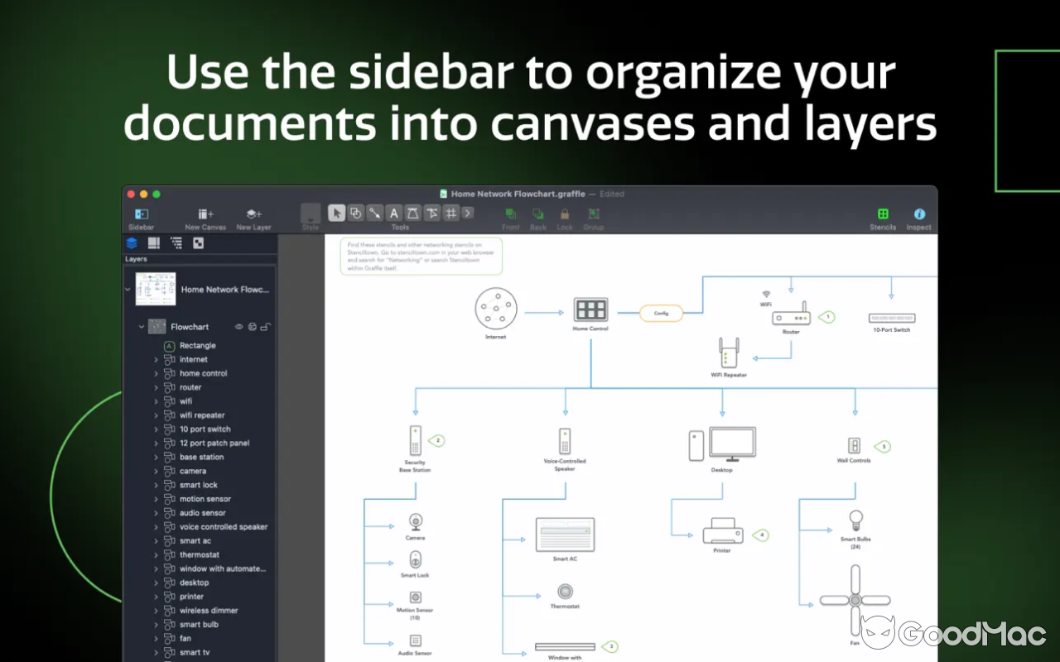
Task: Expand the internet group
Action: point(156,360)
